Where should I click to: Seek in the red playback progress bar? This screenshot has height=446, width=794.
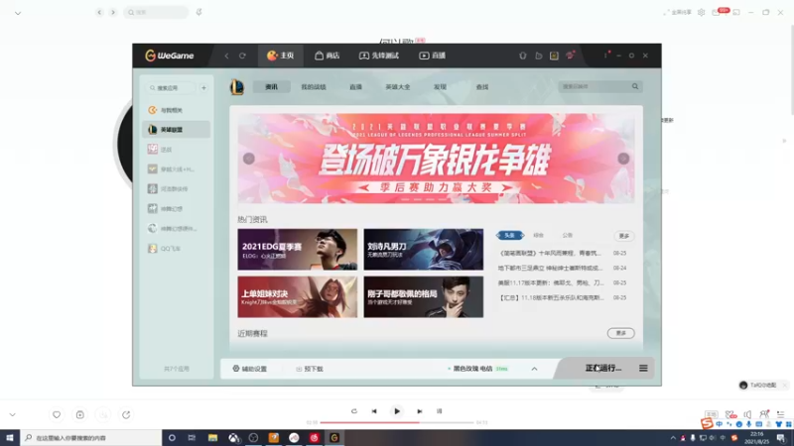click(x=397, y=422)
